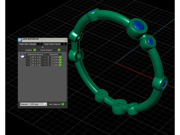Click the Total Gem Count label

click(x=52, y=44)
